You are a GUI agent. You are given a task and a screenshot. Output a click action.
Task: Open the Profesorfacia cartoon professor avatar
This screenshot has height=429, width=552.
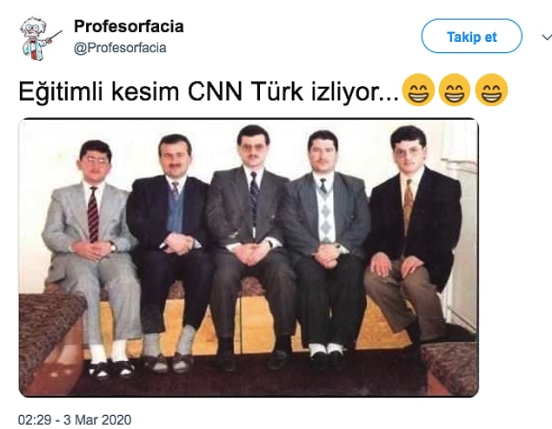(x=41, y=38)
